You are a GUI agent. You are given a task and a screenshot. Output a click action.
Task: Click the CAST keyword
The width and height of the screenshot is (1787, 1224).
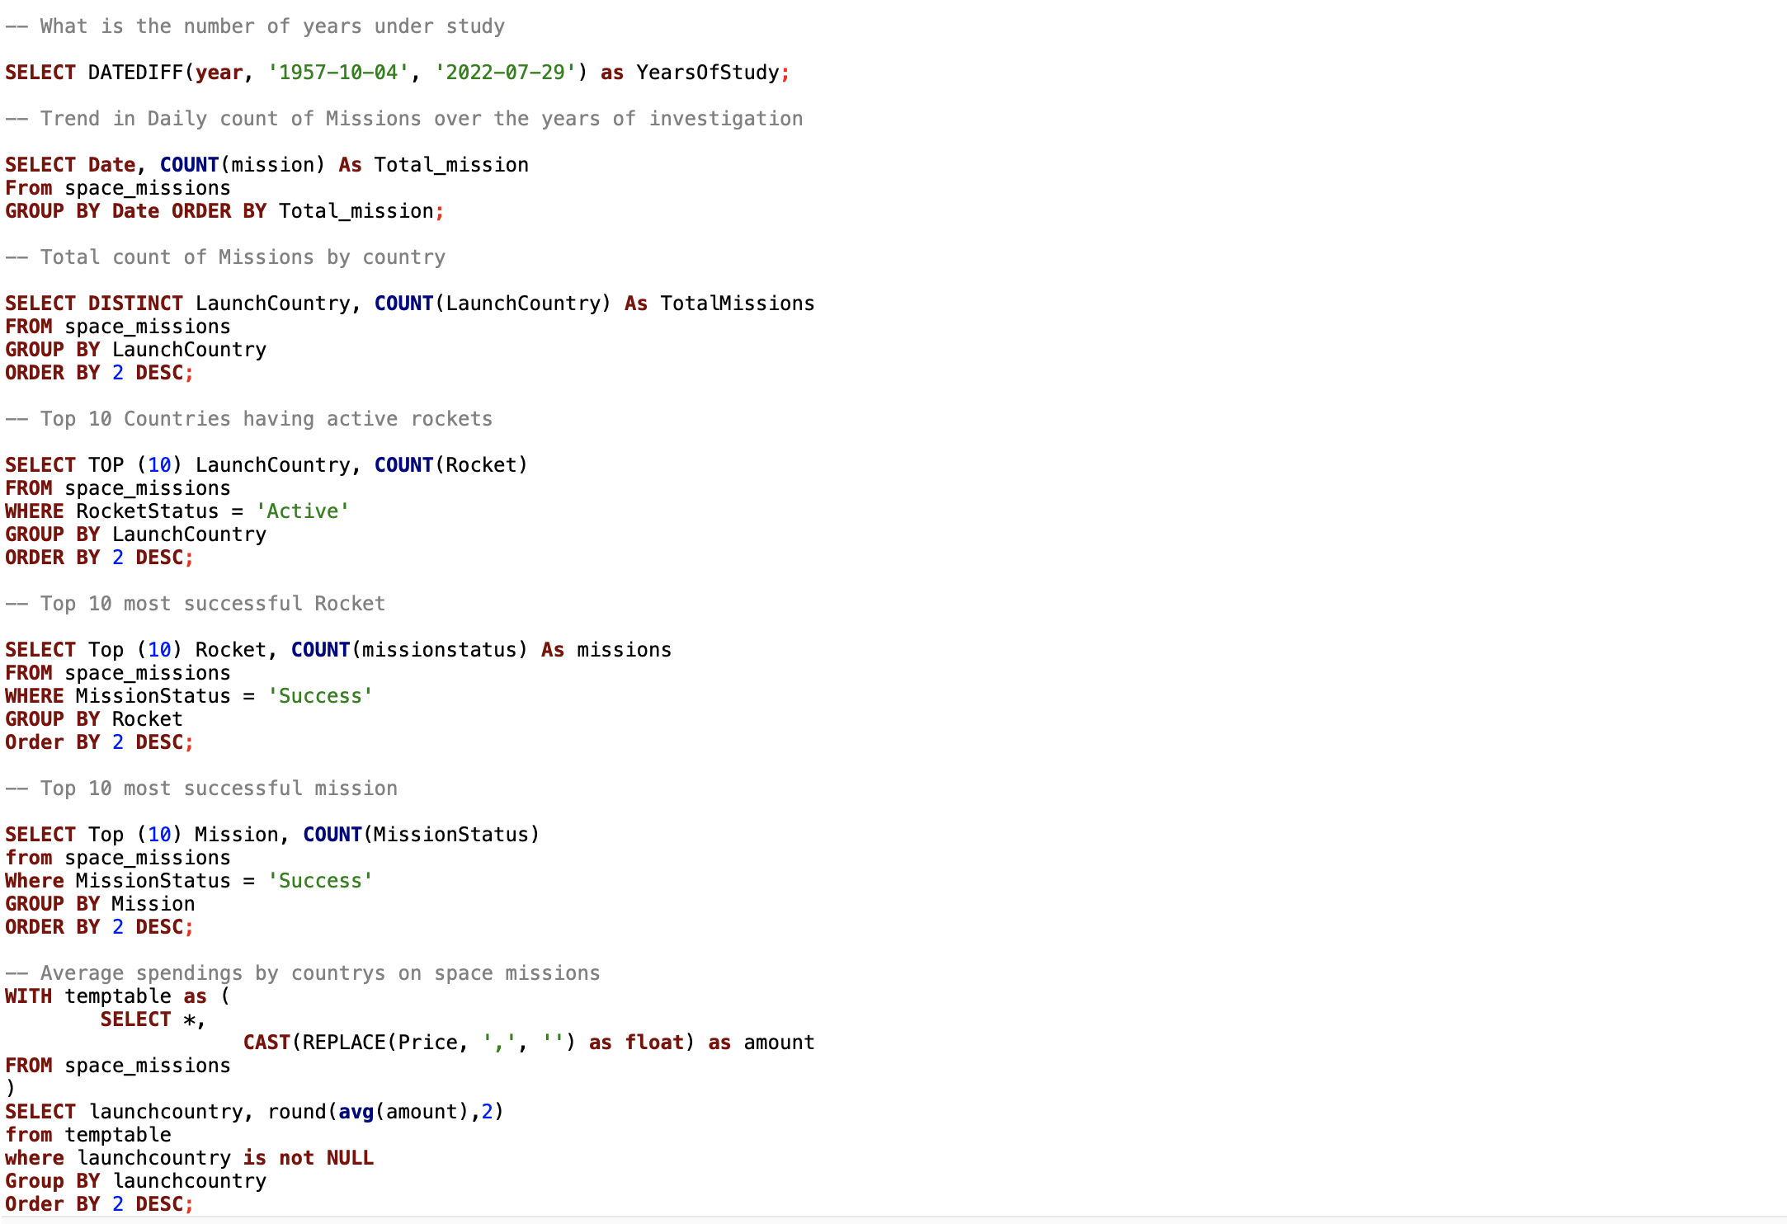pyautogui.click(x=266, y=1043)
